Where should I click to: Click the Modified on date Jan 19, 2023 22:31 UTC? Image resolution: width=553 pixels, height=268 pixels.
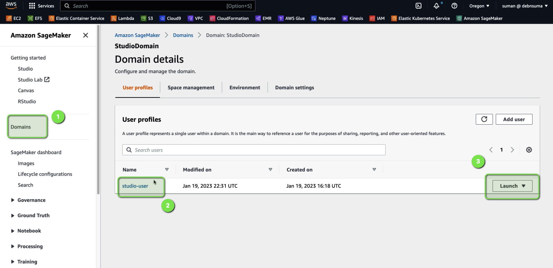210,186
